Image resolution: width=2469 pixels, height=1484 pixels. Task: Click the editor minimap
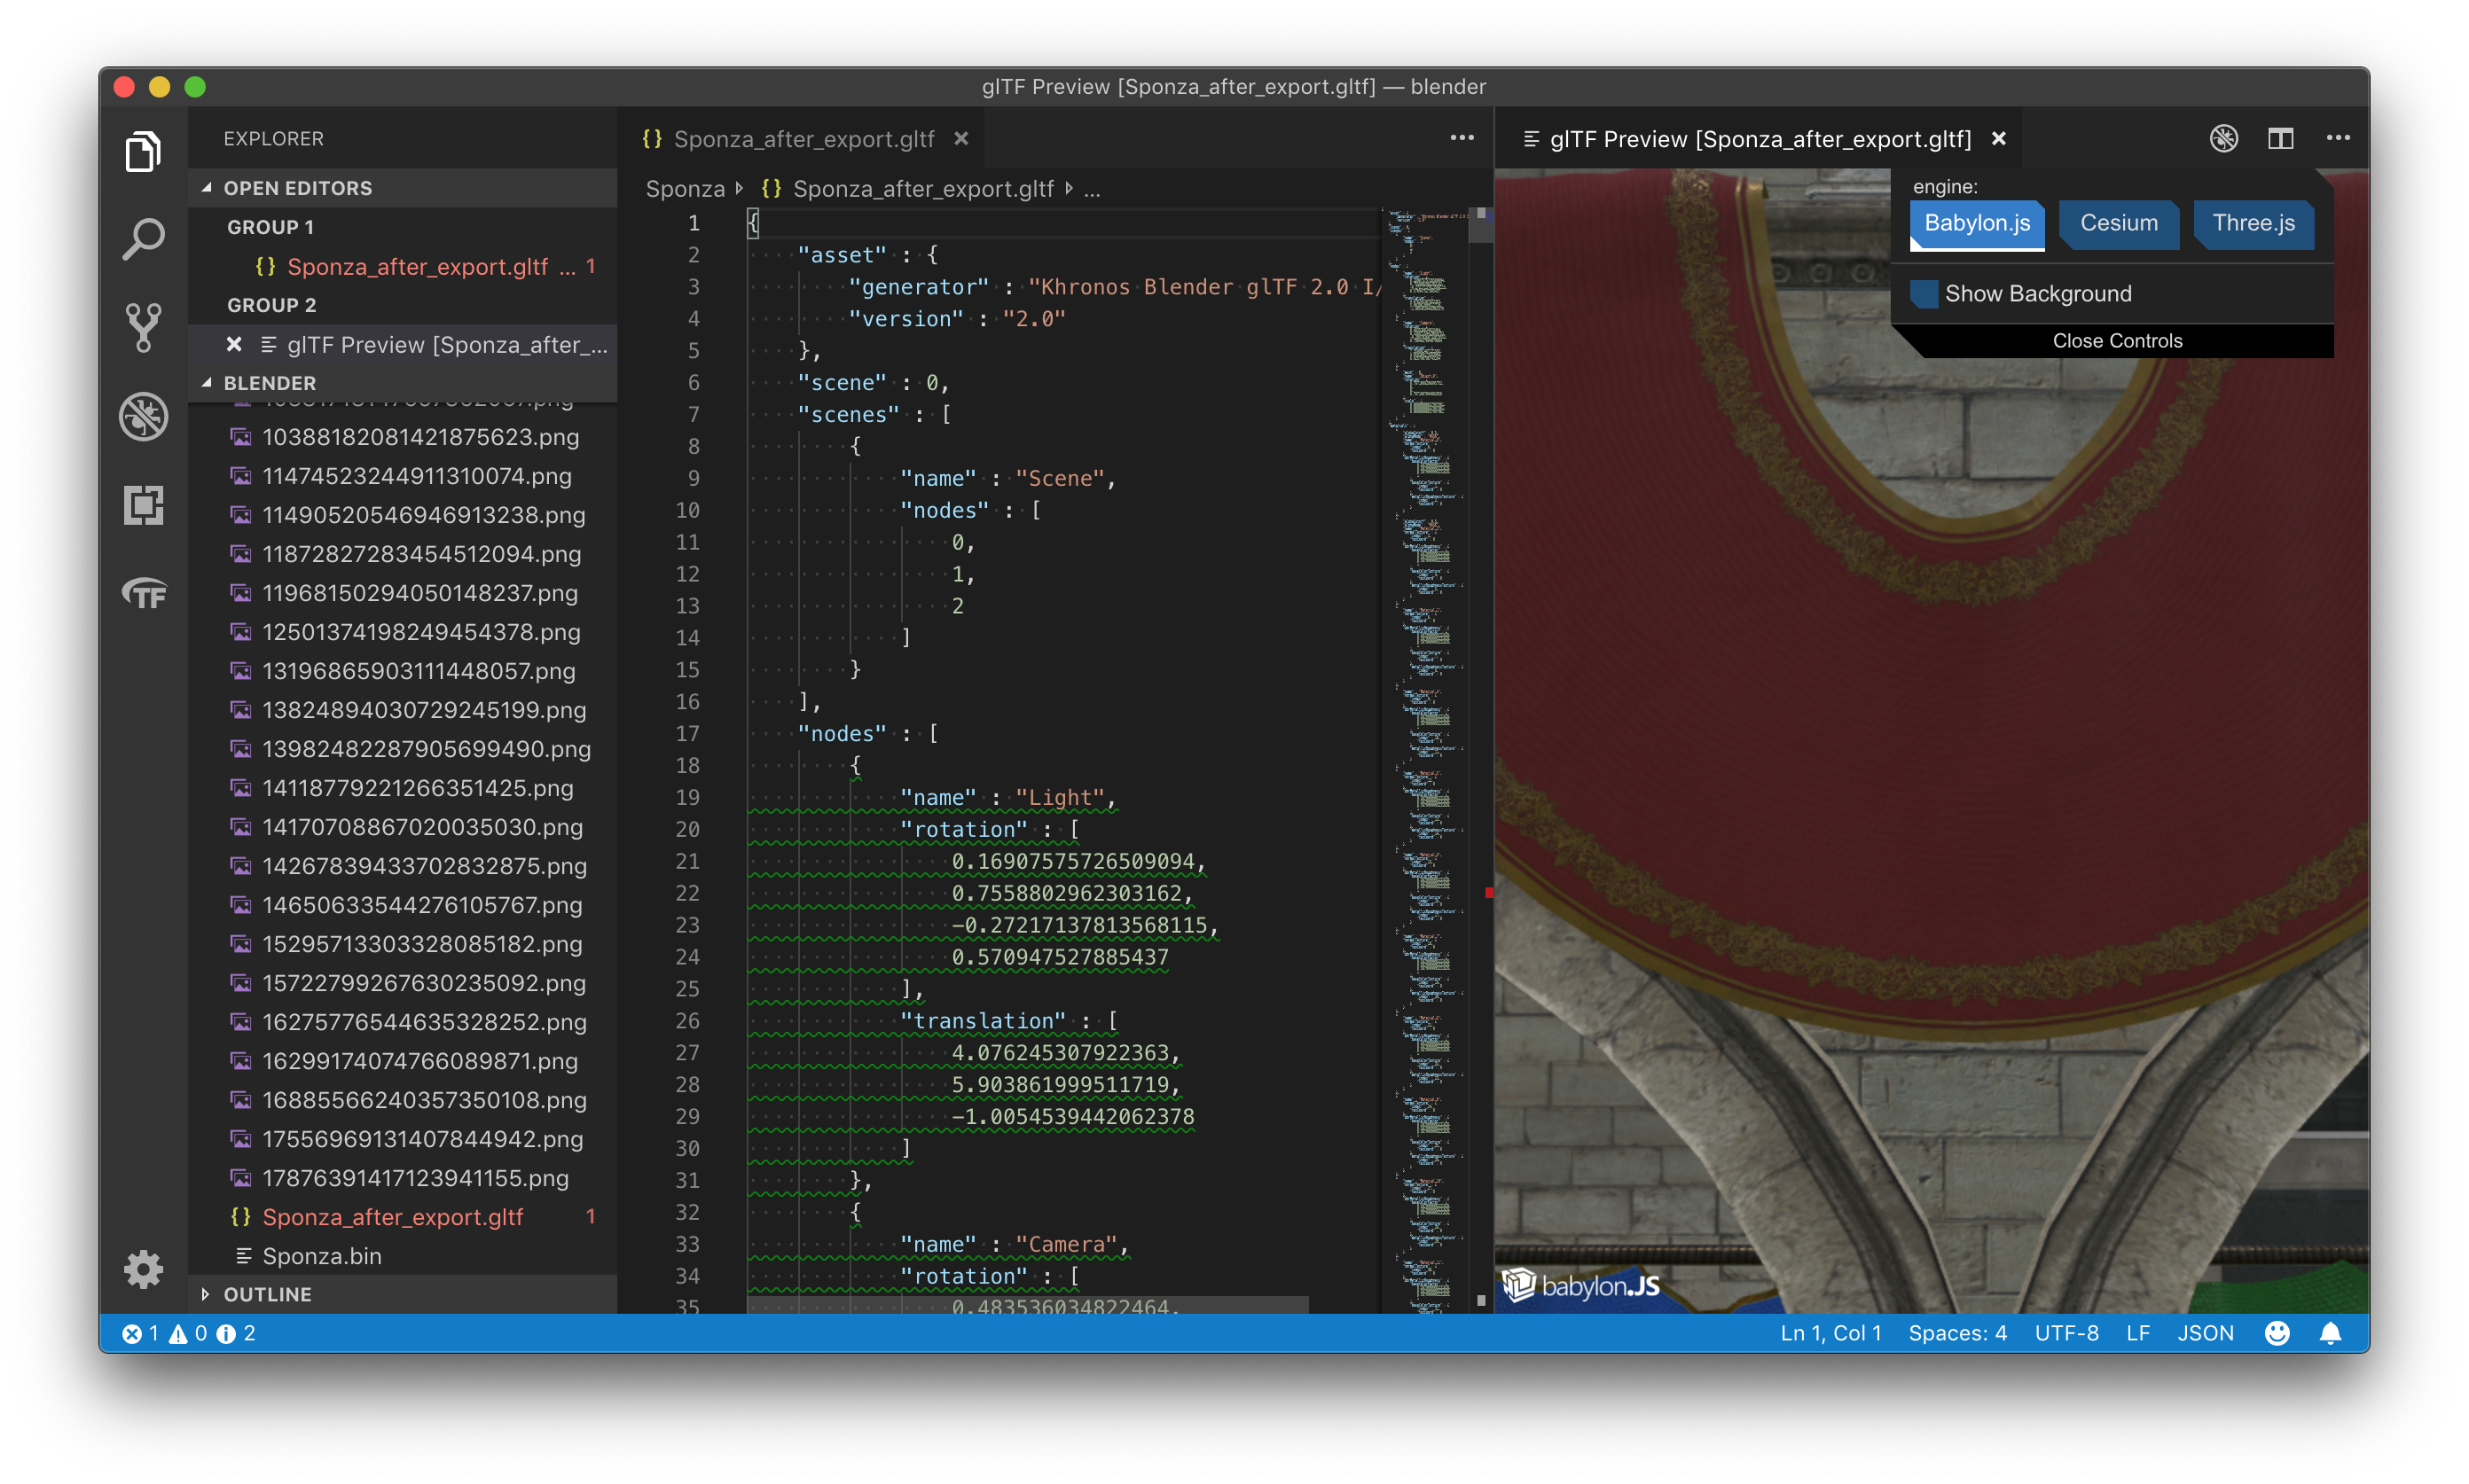coord(1424,760)
